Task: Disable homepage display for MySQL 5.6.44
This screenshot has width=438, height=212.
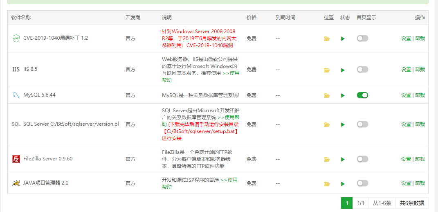Action: click(x=362, y=95)
